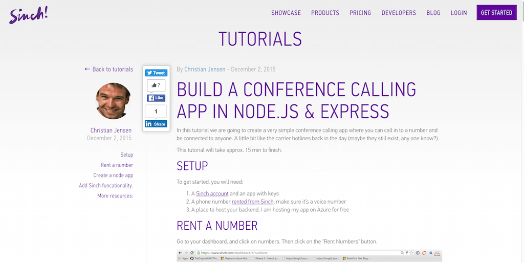Visit the Blog page
This screenshot has width=524, height=263.
[433, 13]
